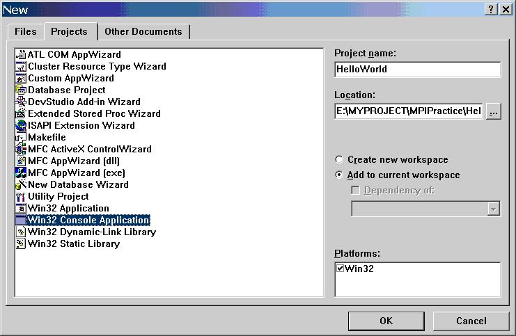Click the Win32 Console Application label
This screenshot has width=516, height=336.
(88, 221)
